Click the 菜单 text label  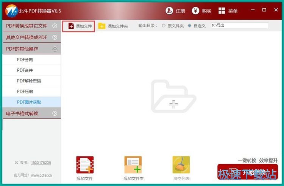[233, 11]
